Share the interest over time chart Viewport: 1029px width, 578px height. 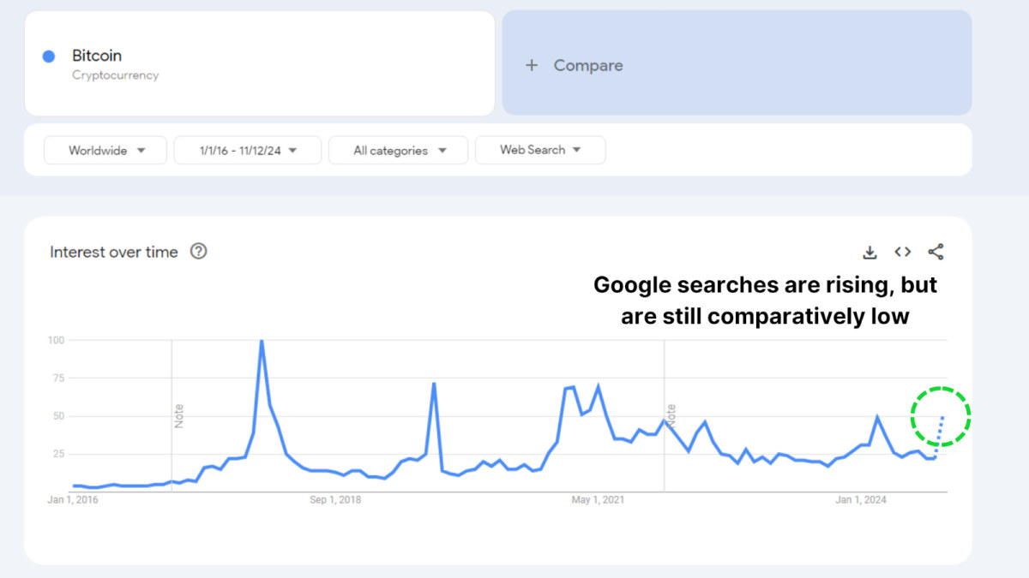tap(936, 252)
